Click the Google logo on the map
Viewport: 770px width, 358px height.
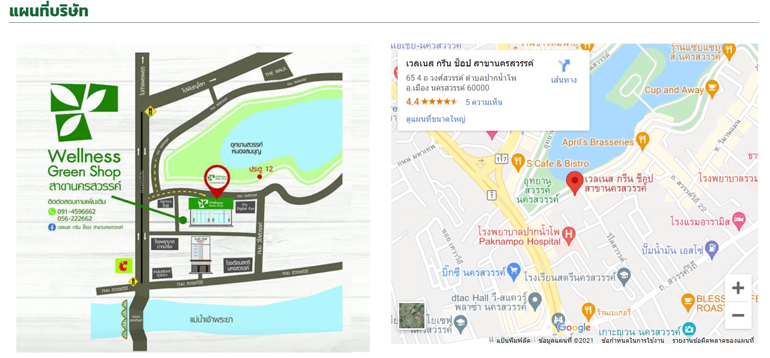574,328
